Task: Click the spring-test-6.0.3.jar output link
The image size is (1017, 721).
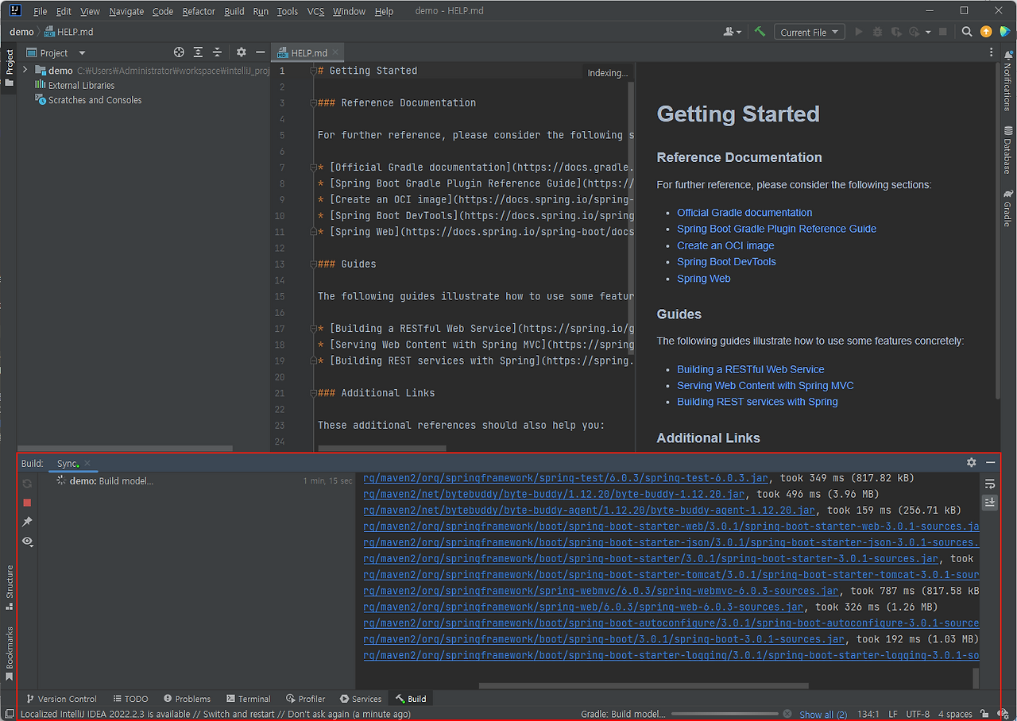Action: 566,478
